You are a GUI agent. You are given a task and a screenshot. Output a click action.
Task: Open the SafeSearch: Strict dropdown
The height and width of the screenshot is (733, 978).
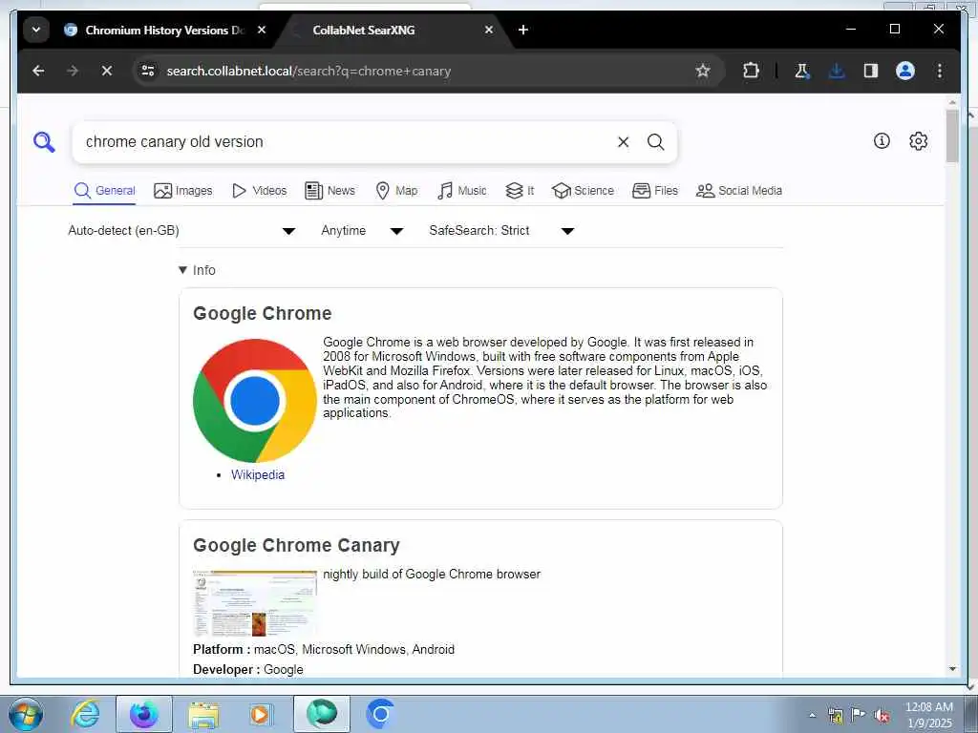pyautogui.click(x=500, y=231)
